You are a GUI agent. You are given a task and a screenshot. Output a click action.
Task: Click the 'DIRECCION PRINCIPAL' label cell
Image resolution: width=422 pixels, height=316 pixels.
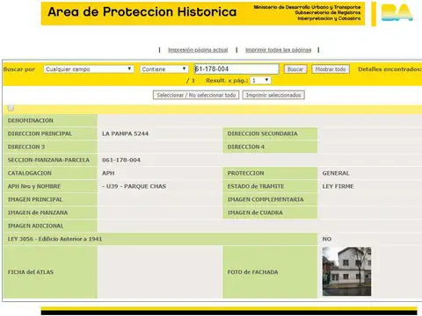point(50,133)
